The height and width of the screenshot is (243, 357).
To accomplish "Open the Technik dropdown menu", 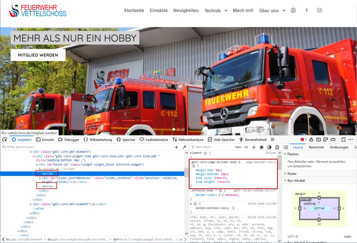I will coord(216,10).
